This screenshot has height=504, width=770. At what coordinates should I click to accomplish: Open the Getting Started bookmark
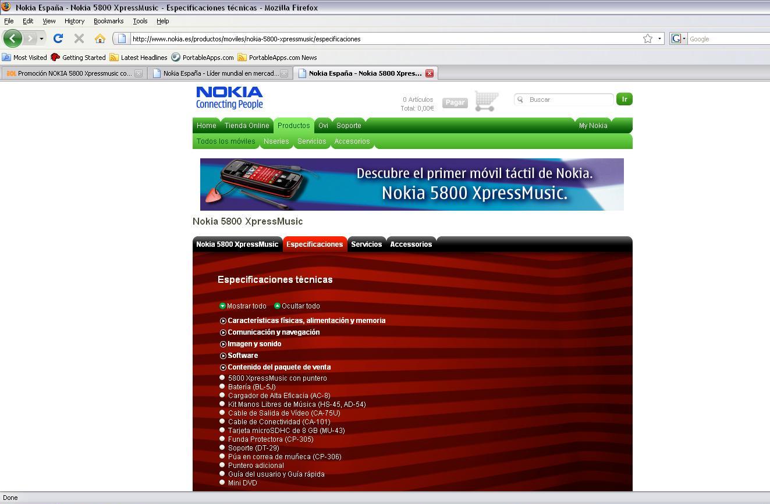(78, 57)
